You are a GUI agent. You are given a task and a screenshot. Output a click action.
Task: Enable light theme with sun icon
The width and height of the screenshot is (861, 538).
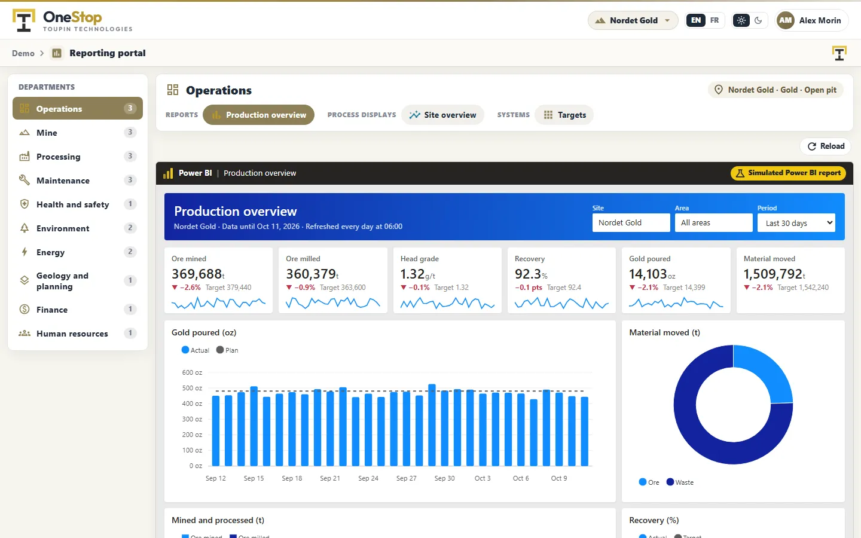click(x=741, y=20)
